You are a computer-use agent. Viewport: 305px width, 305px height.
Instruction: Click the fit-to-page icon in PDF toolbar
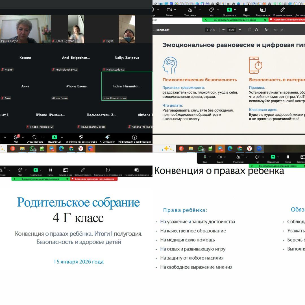click(x=250, y=30)
